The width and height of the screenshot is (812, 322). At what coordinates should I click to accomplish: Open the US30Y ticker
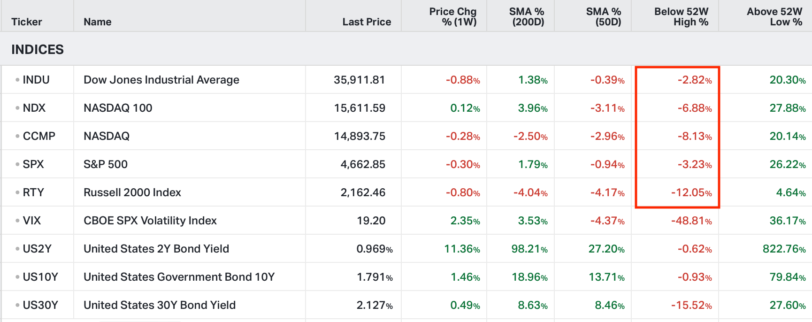click(40, 305)
